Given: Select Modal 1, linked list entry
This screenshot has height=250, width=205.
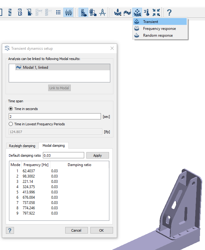Looking at the screenshot, I should (35, 67).
